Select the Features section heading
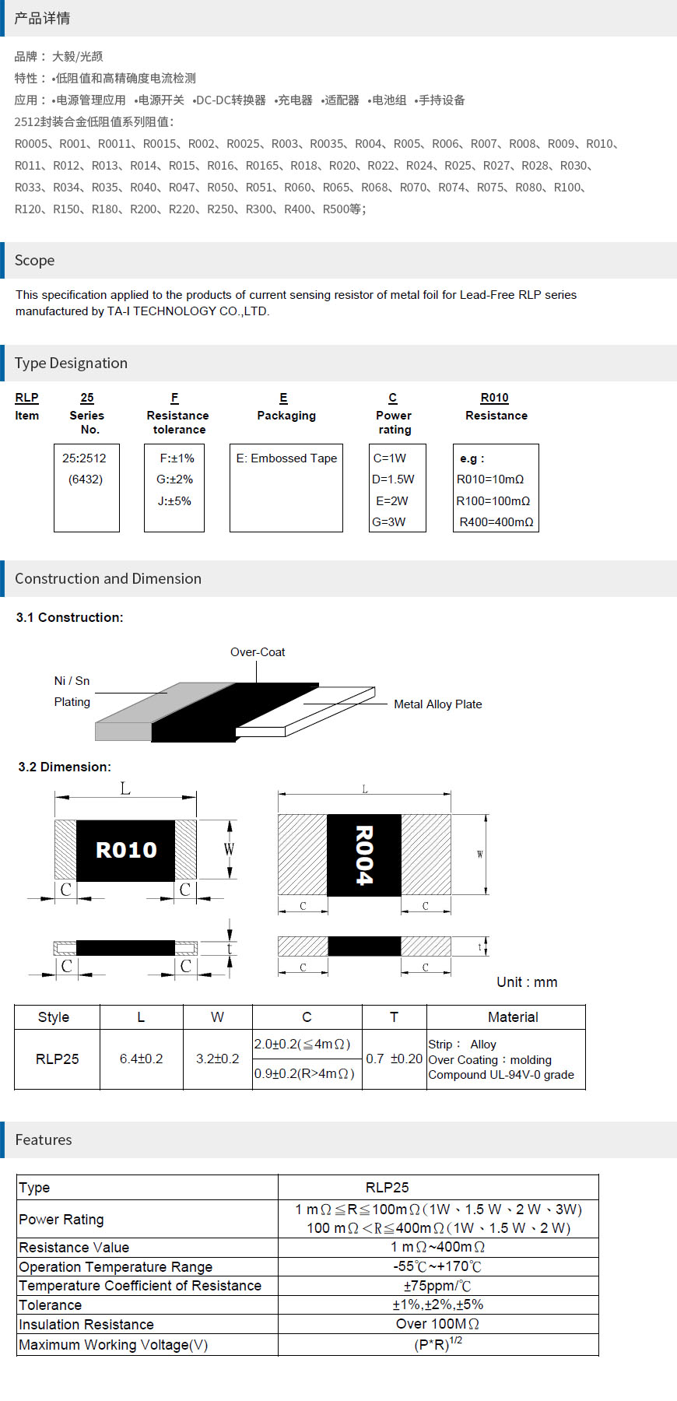 click(x=44, y=1140)
